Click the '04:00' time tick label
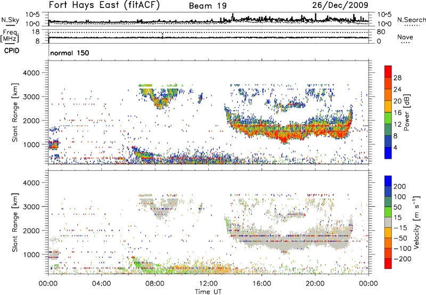The width and height of the screenshot is (426, 295). (x=101, y=284)
